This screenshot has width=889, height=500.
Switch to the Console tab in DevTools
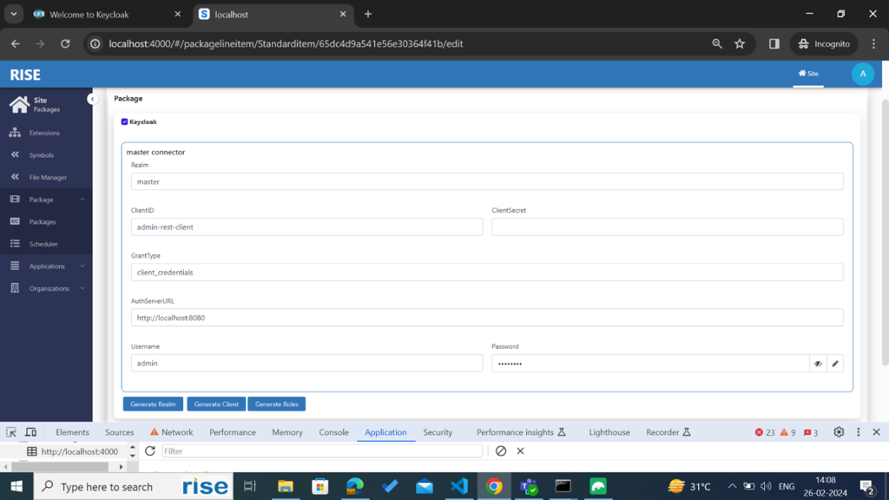point(333,432)
